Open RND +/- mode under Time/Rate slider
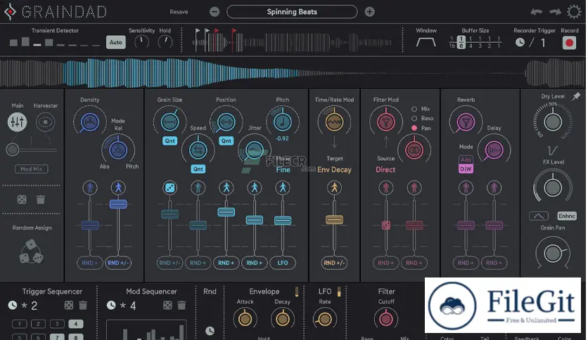This screenshot has height=340, width=588. tap(334, 263)
